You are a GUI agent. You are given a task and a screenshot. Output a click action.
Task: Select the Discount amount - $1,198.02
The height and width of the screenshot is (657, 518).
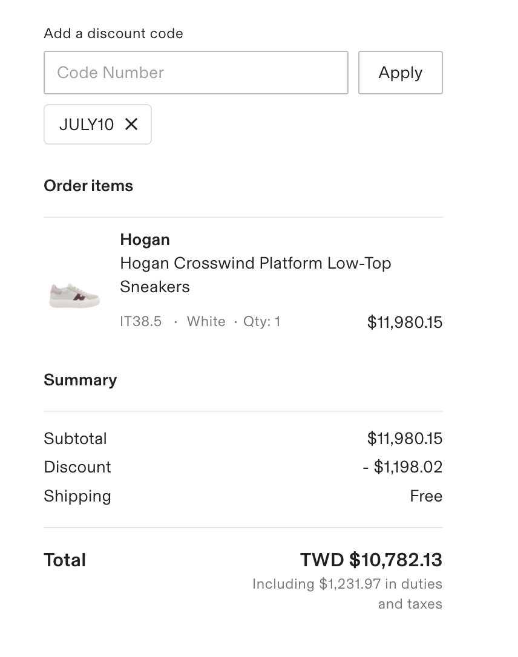pos(402,467)
